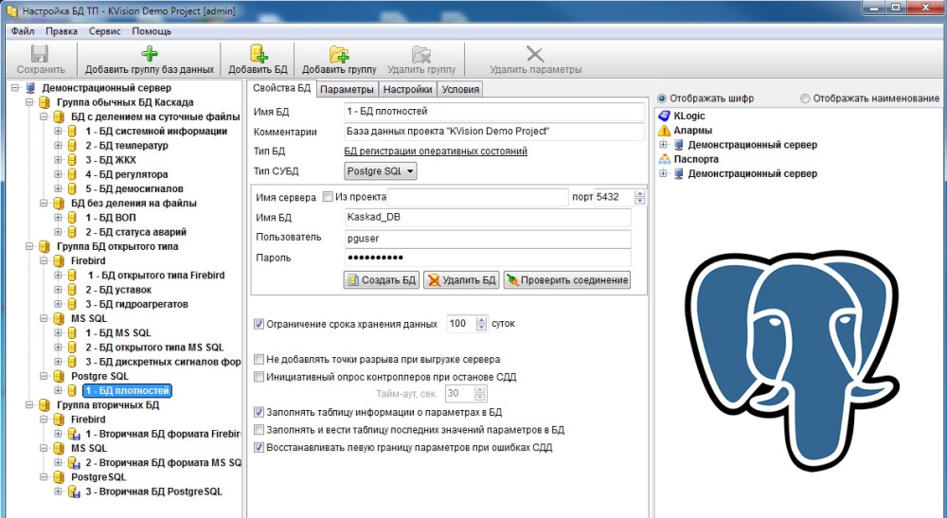947x518 pixels.
Task: Click the green plus Добавить группу баз данных icon
Action: coord(150,54)
